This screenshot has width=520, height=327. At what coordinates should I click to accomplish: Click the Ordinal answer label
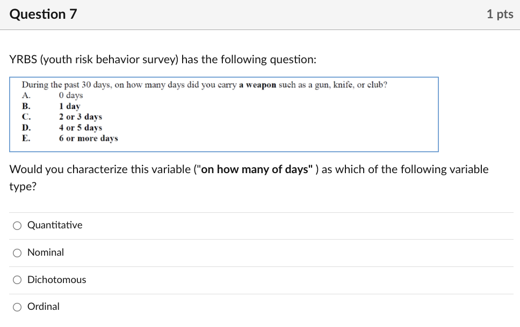click(44, 306)
